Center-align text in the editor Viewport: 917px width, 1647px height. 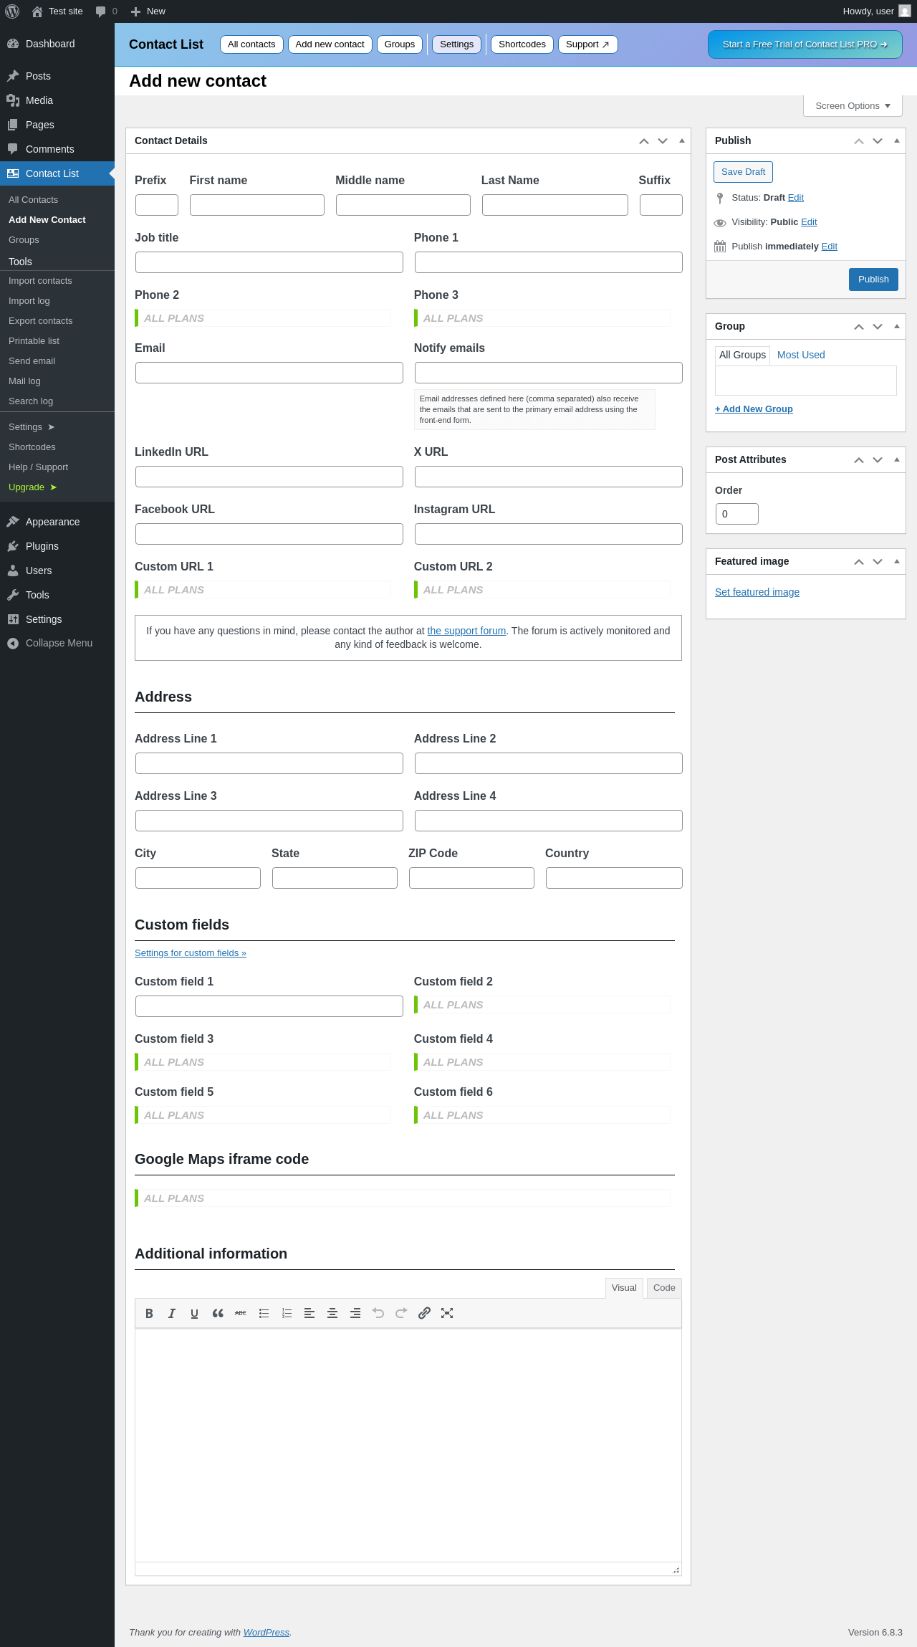pyautogui.click(x=332, y=1313)
